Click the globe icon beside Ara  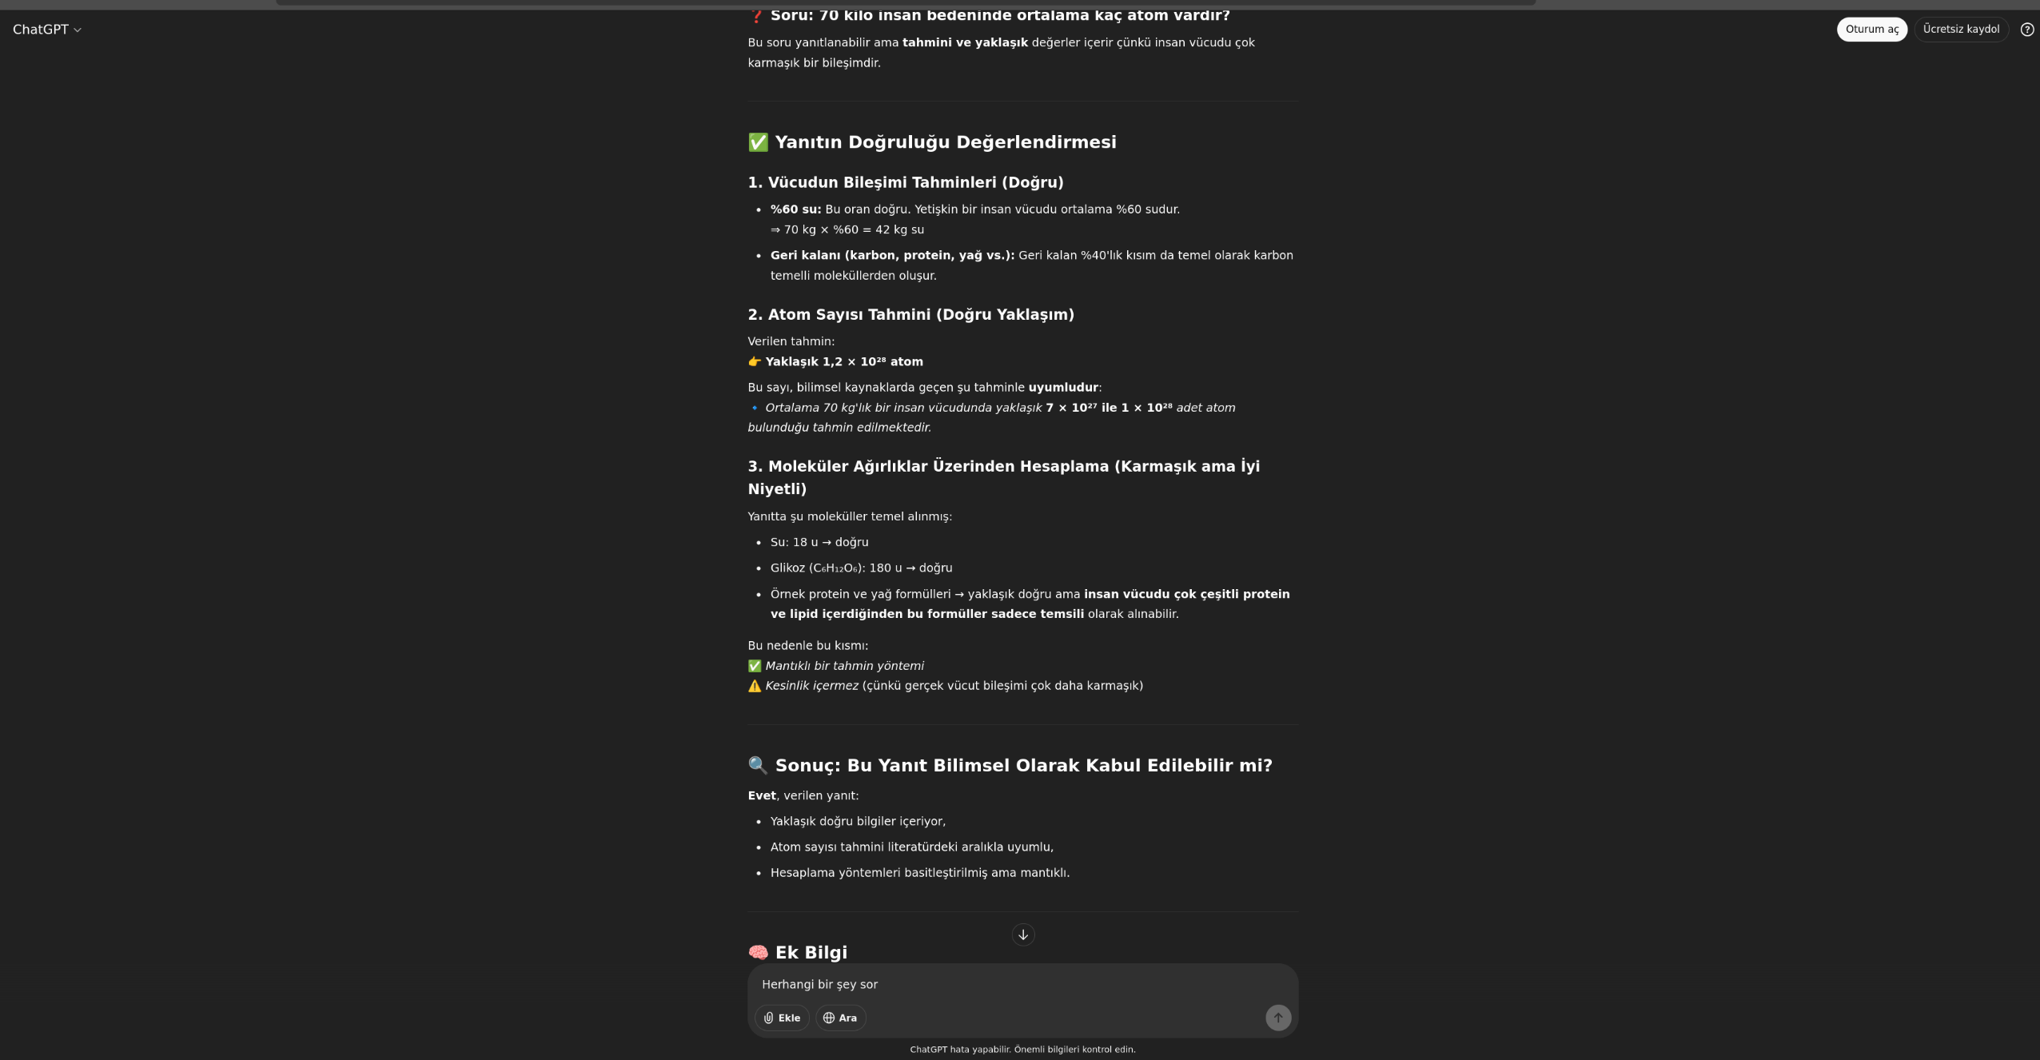pos(829,1018)
